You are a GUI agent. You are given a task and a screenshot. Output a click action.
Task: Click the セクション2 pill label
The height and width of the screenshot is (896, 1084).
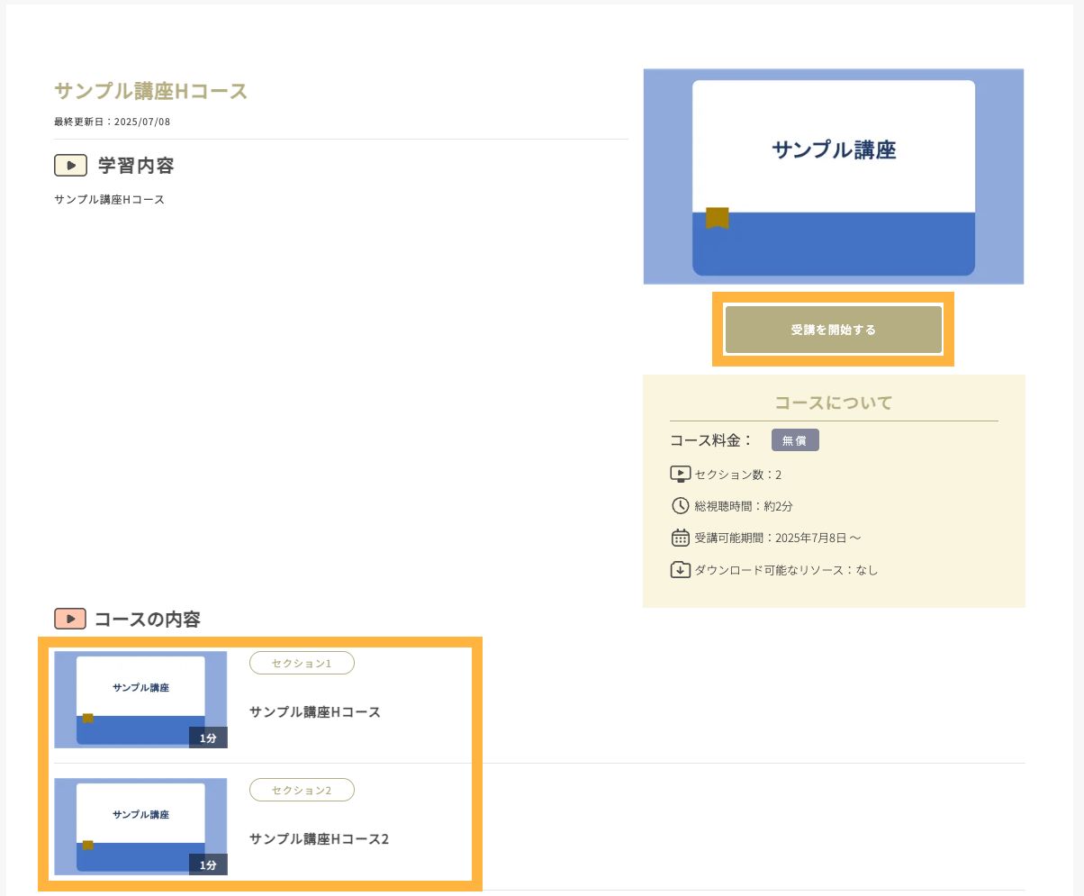[x=302, y=790]
